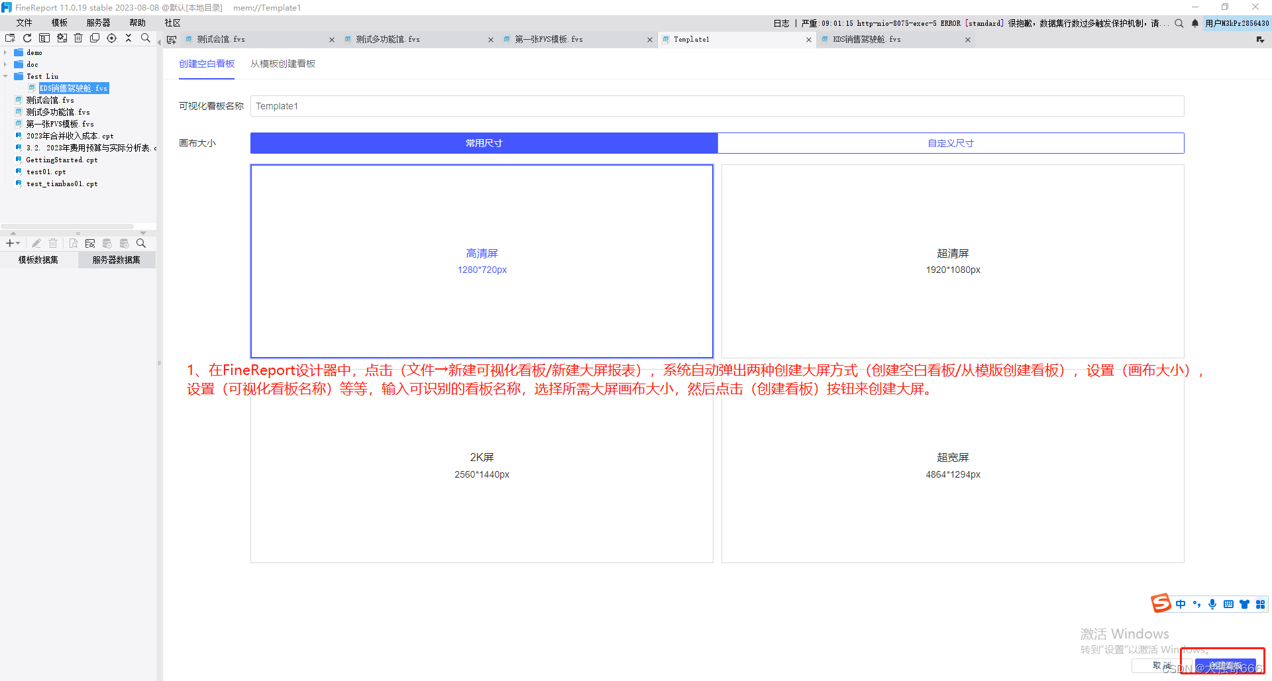Open the add dataset dropdown arrow
1272x681 pixels.
pos(18,244)
